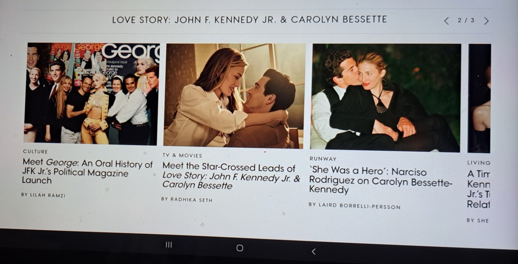The image size is (518, 264).
Task: Select the Runway category label
Action: (323, 159)
